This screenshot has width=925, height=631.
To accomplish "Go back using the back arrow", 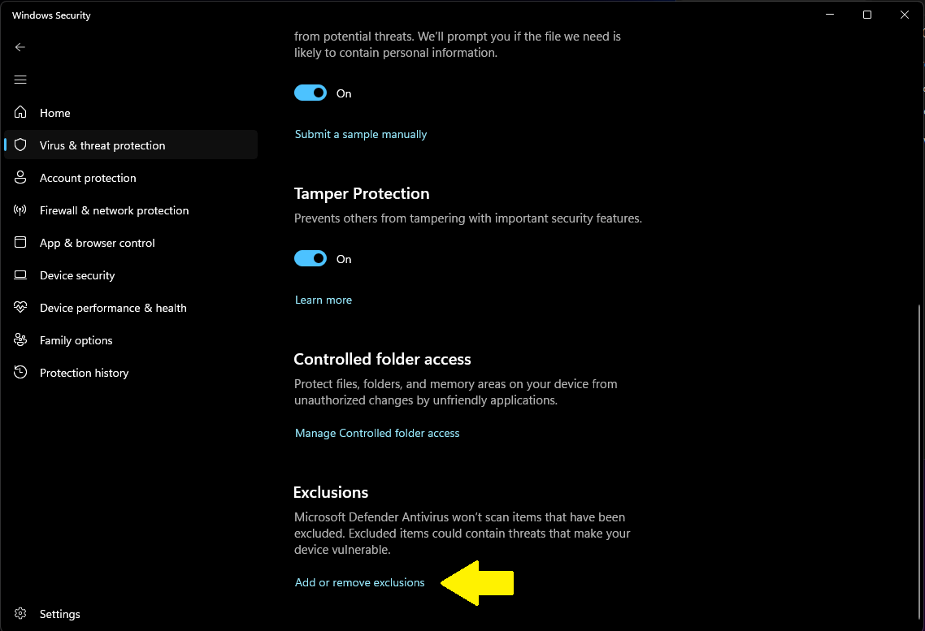I will [x=20, y=47].
